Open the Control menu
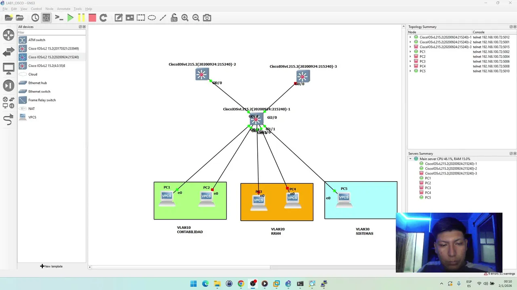Screen dimensions: 517x290 point(36,9)
